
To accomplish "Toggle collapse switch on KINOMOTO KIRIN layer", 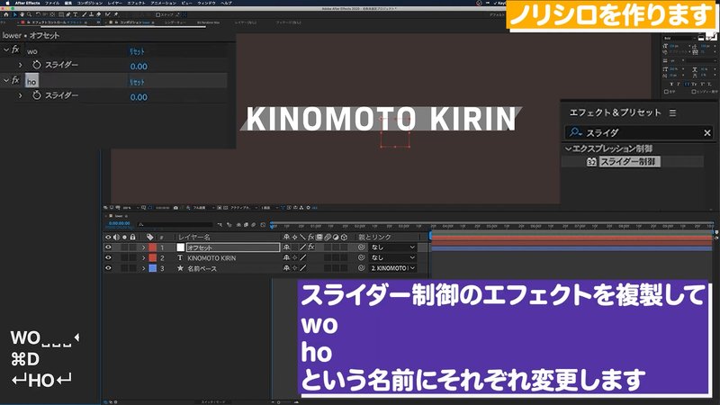I will (294, 257).
